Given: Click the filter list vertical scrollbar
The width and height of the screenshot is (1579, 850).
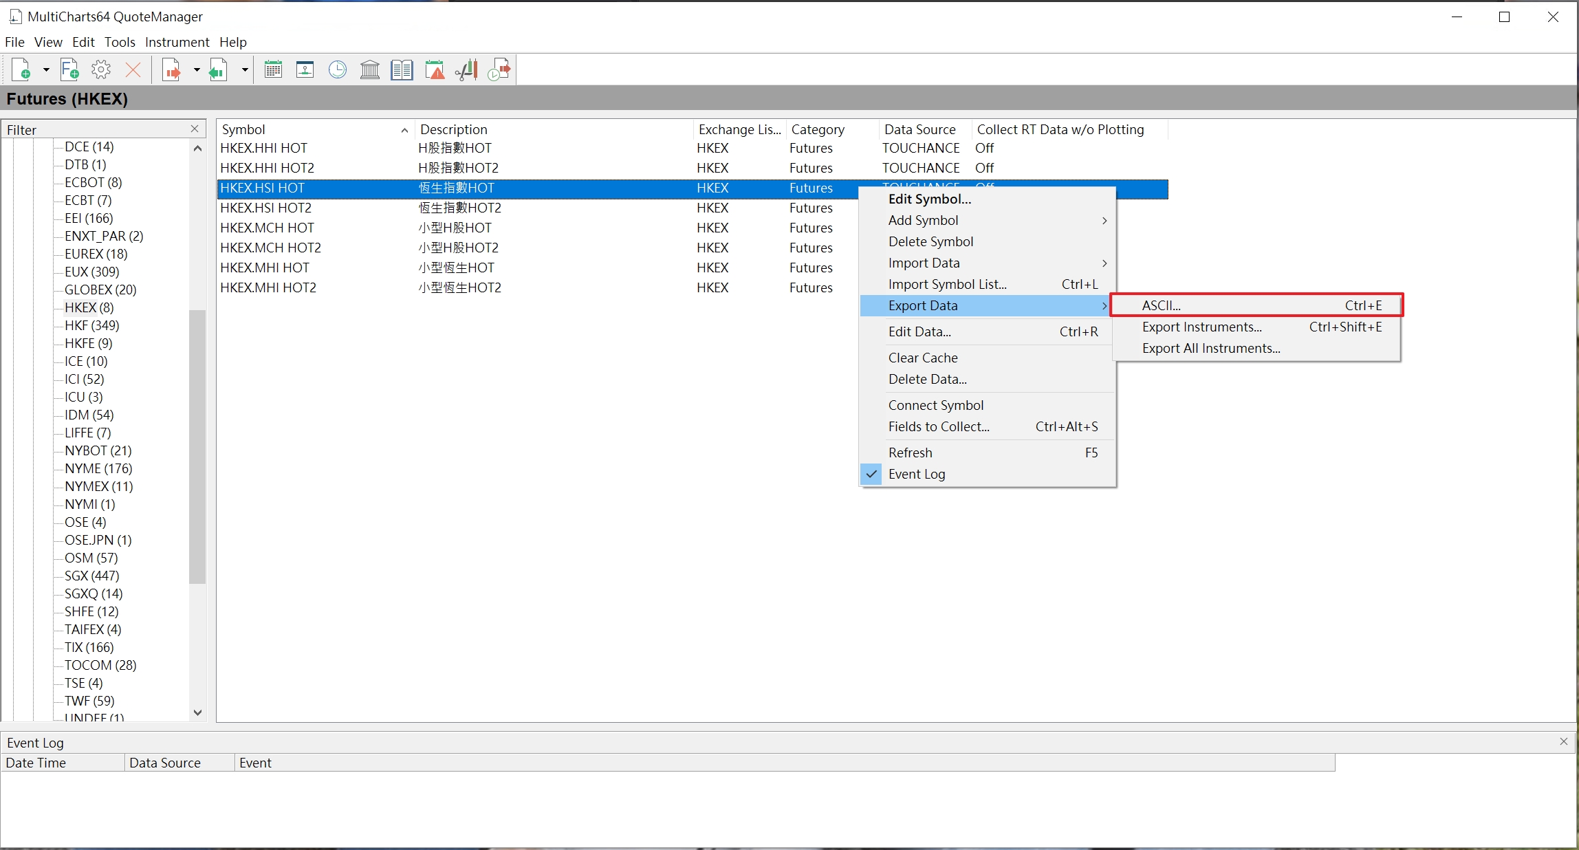Looking at the screenshot, I should click(197, 446).
